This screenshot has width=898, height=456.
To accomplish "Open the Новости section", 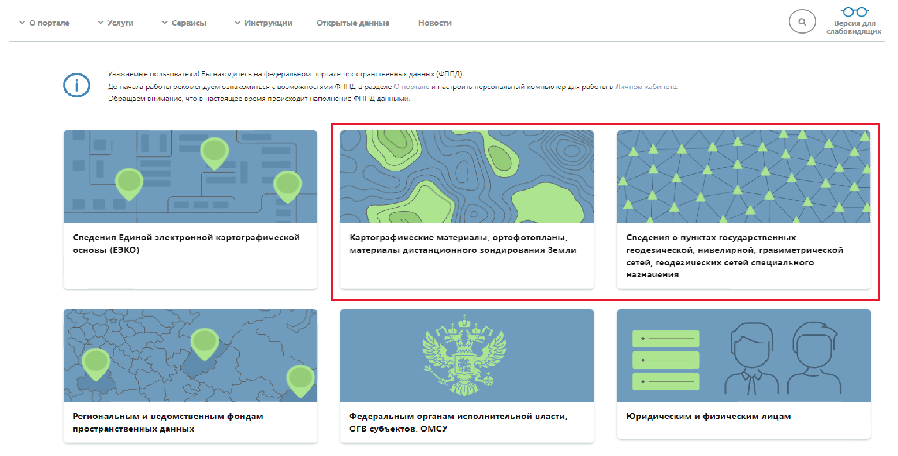I will (x=435, y=23).
